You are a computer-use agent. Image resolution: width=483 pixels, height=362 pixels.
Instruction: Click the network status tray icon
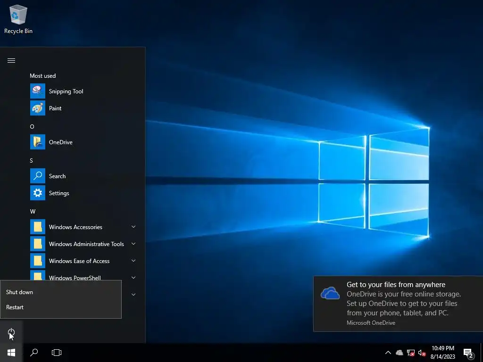tap(411, 353)
